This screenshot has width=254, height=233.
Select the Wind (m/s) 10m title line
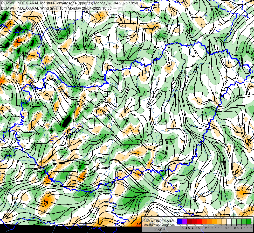point(56,8)
